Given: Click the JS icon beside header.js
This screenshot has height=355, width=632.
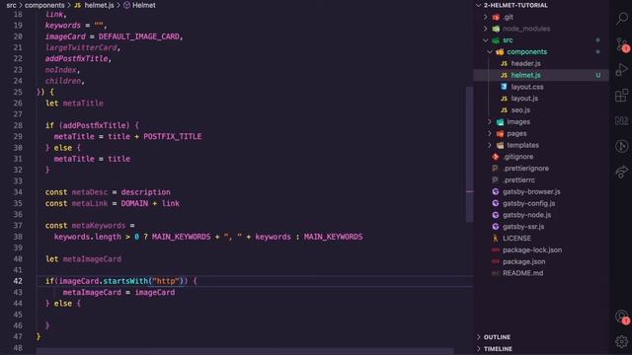Looking at the screenshot, I should (505, 63).
